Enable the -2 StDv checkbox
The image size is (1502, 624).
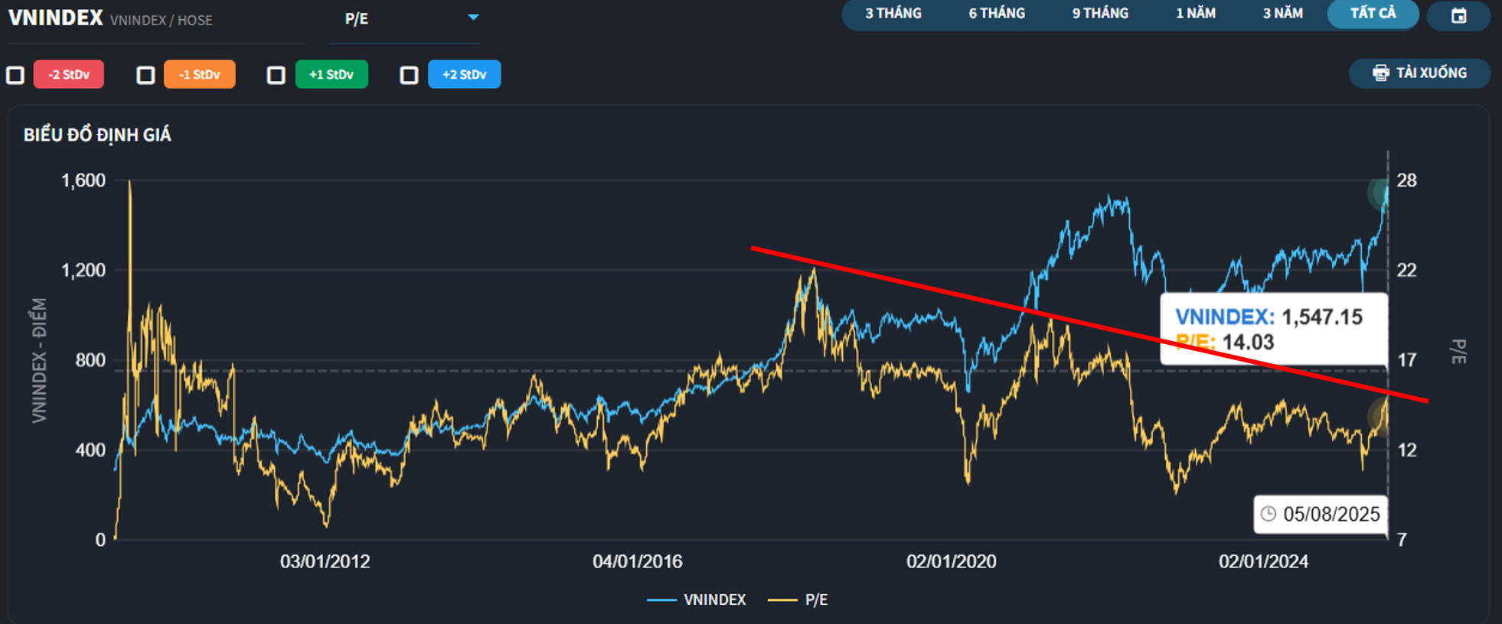15,75
